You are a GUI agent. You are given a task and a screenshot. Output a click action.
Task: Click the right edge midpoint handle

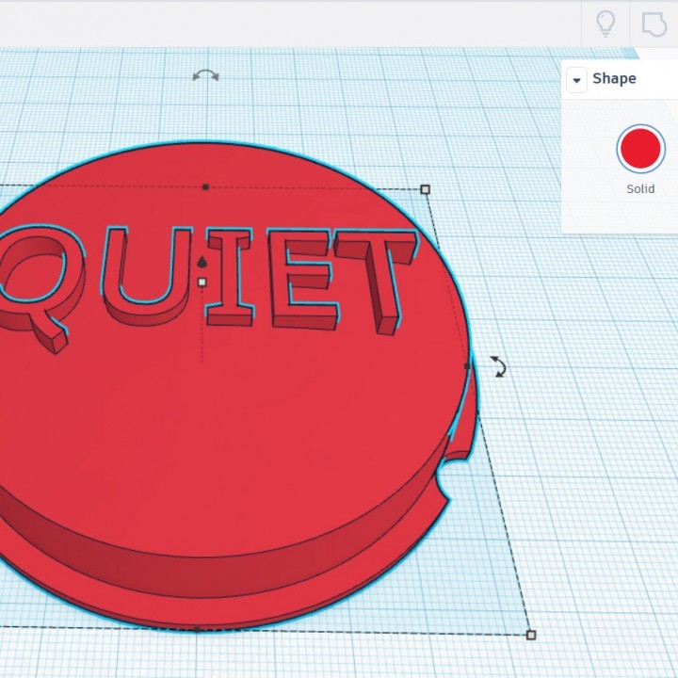click(467, 366)
